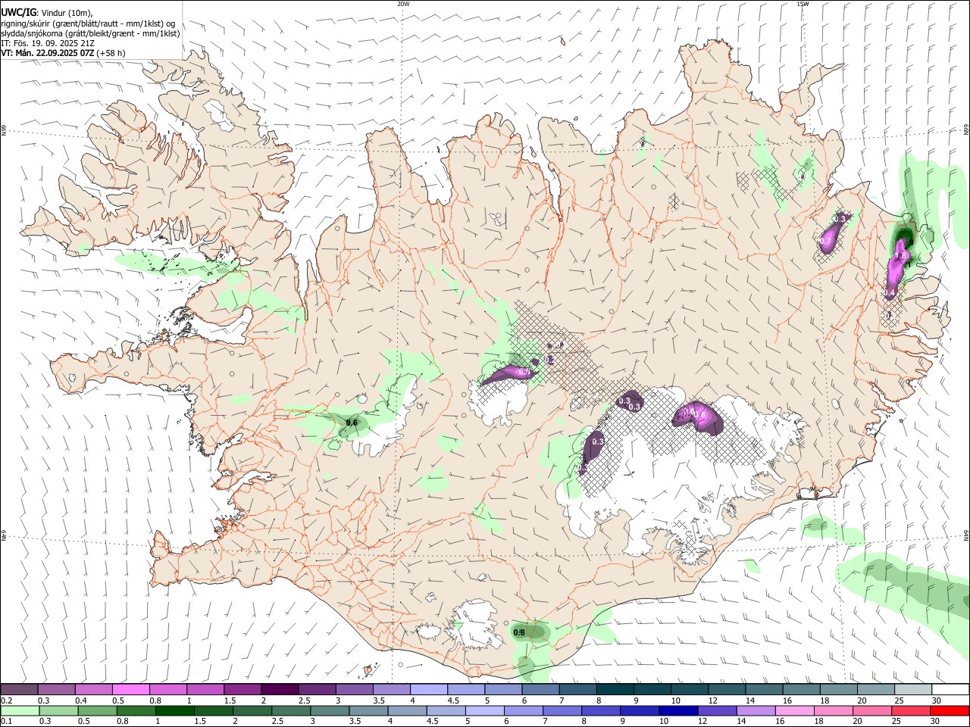Click the pale gray 25 swatch in the upper legend row
Viewport: 970px width, 727px height.
pyautogui.click(x=913, y=689)
